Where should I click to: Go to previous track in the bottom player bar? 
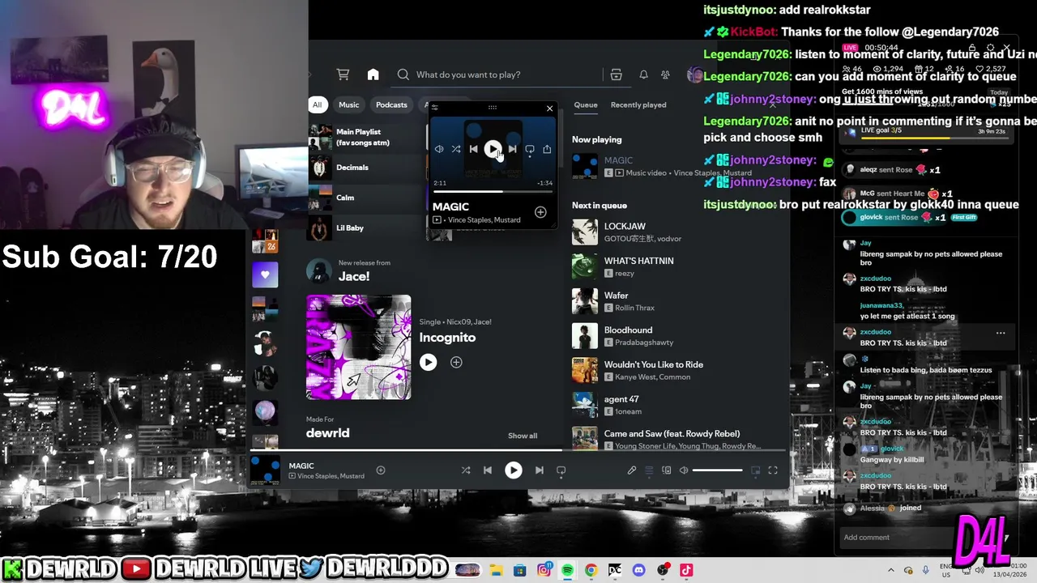click(487, 470)
